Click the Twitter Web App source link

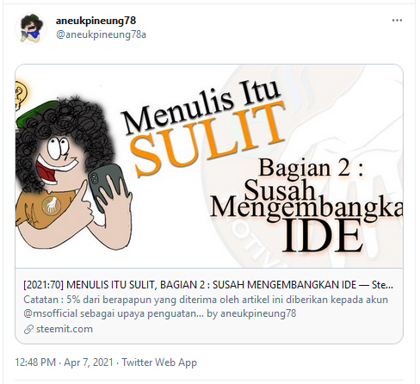tap(159, 362)
